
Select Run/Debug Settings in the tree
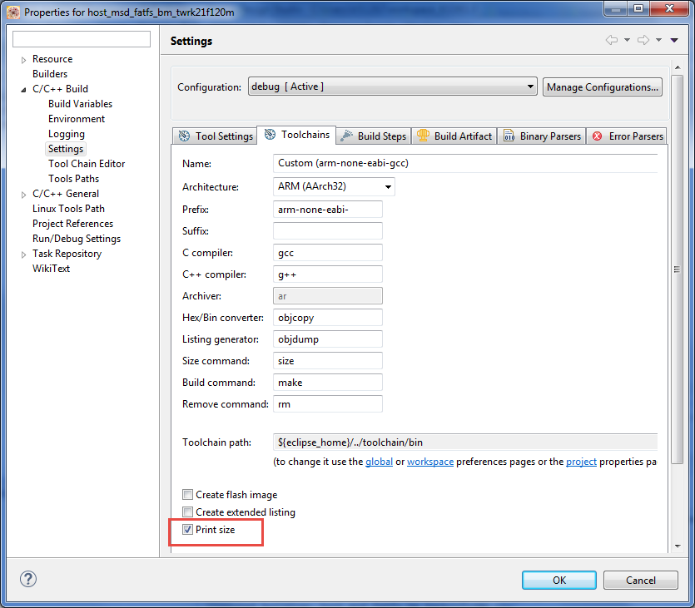77,239
